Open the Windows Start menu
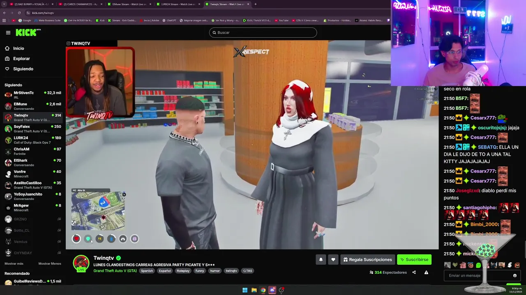Viewport: 526px width, 295px height. pos(245,290)
